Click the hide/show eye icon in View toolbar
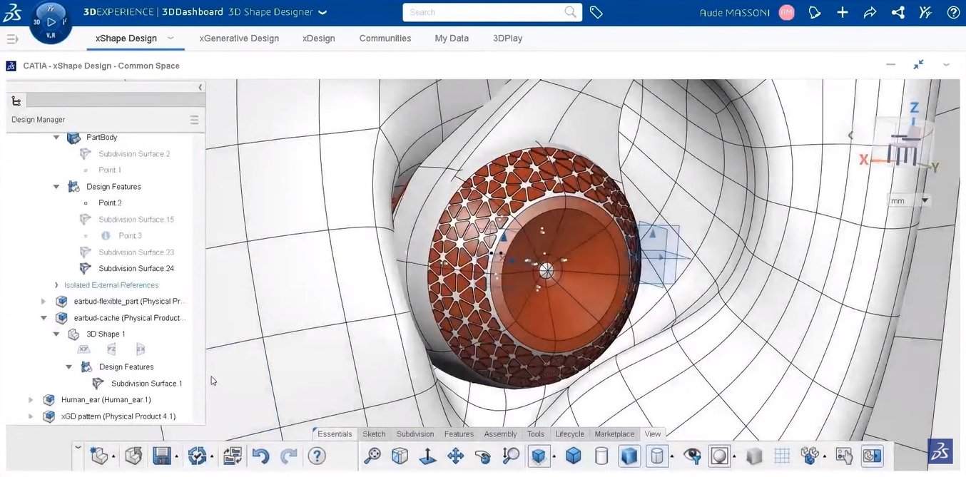 point(691,455)
